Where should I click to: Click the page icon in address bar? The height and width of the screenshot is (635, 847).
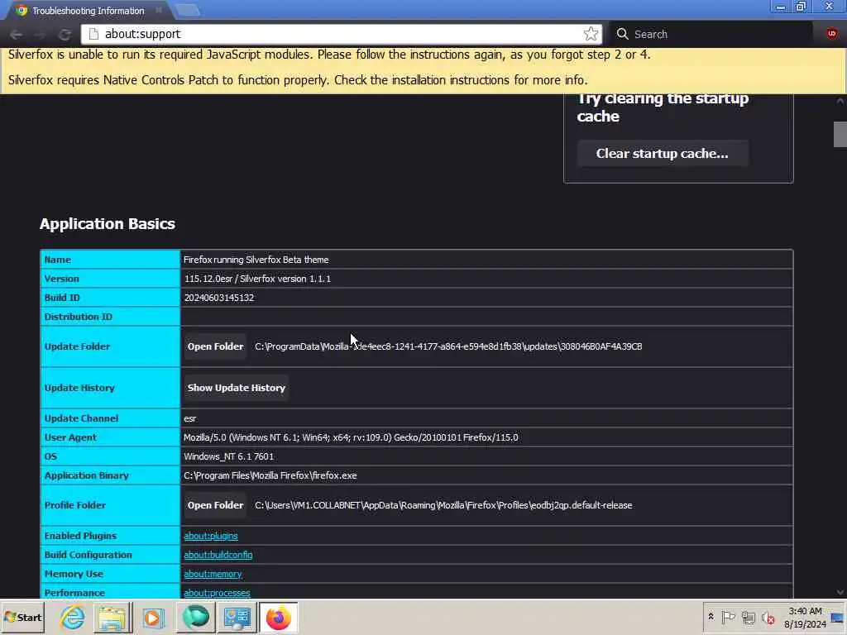pyautogui.click(x=93, y=34)
